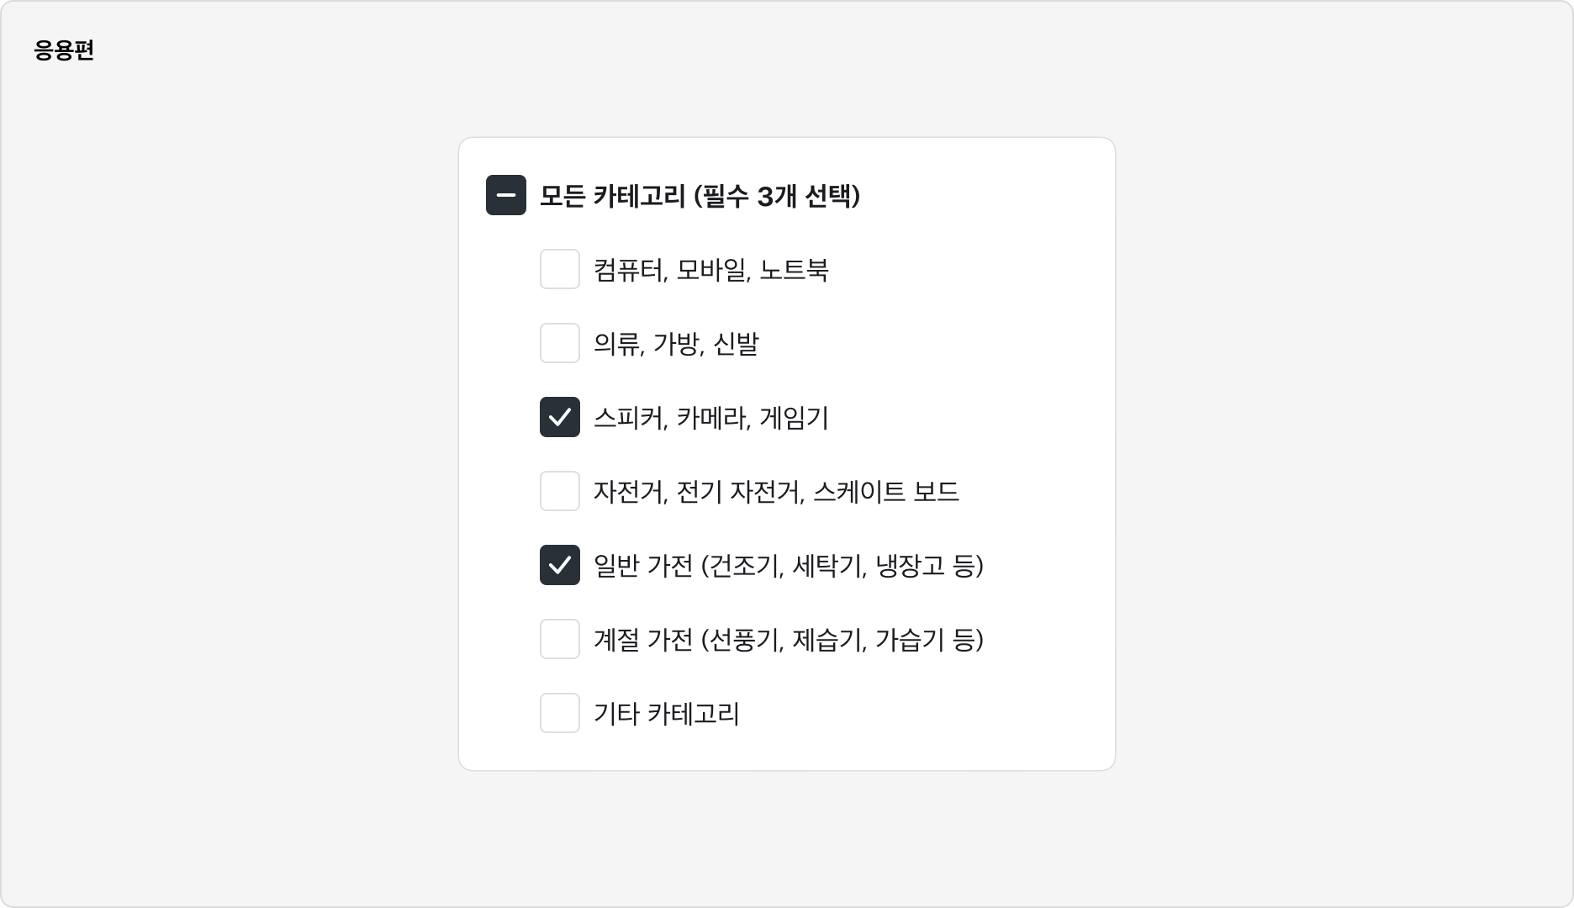Click the indeterminate minus icon on the parent checkbox
Screen dimensions: 1574x908
506,195
